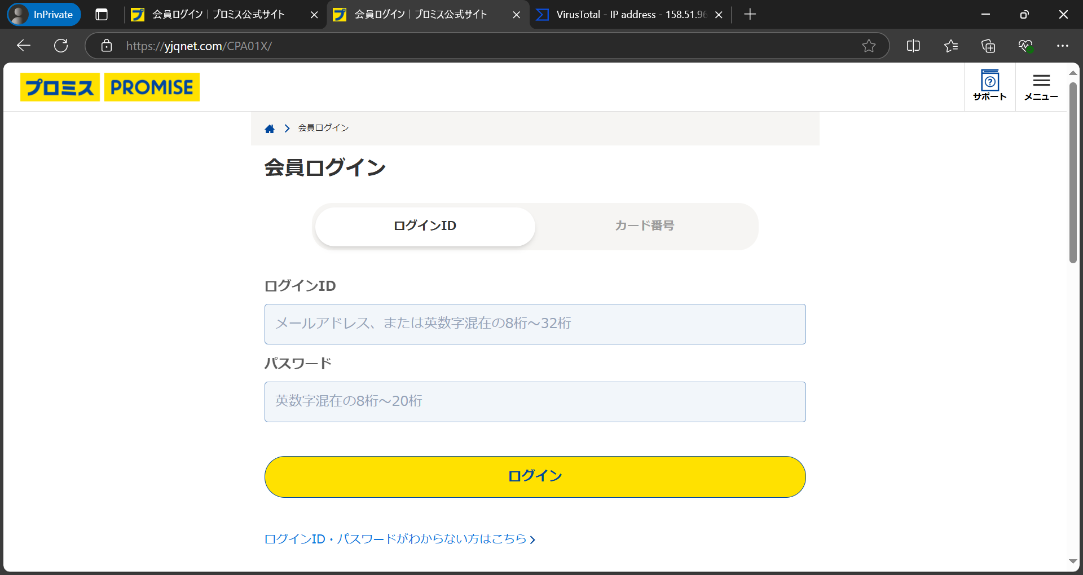Click the プロミス Japanese logo

60,87
